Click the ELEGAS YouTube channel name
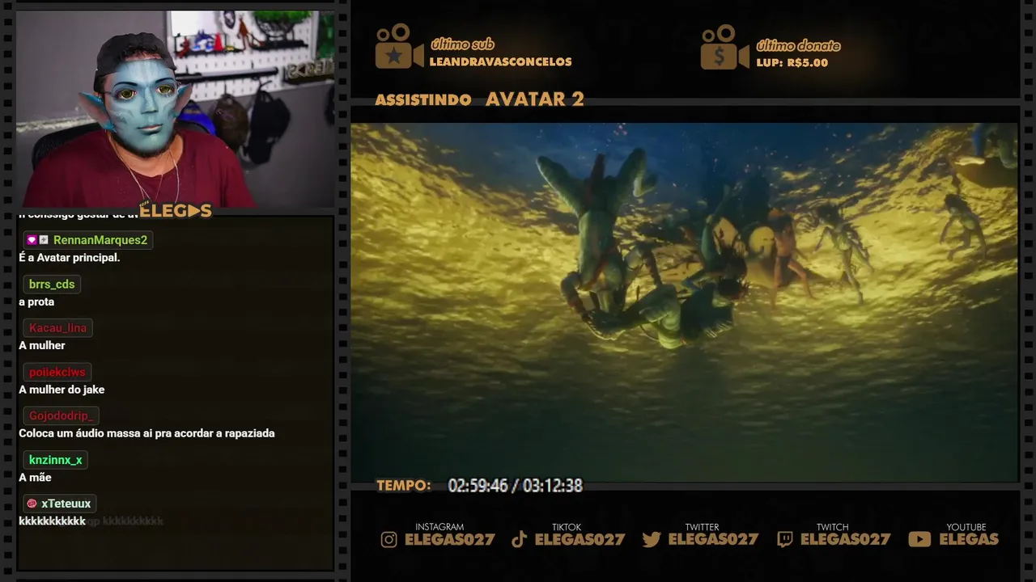This screenshot has width=1036, height=582. (x=969, y=539)
